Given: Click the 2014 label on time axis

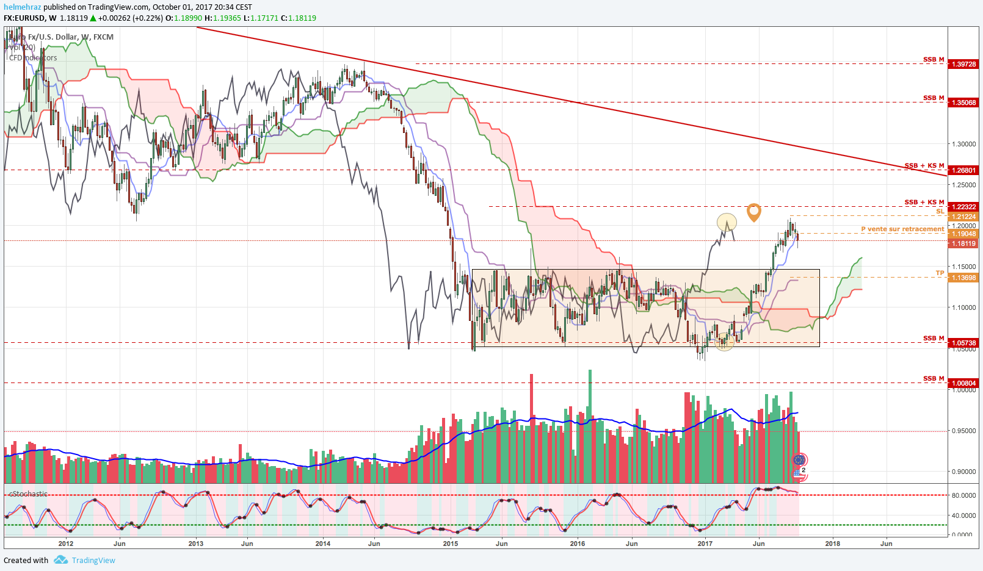Looking at the screenshot, I should [x=323, y=544].
